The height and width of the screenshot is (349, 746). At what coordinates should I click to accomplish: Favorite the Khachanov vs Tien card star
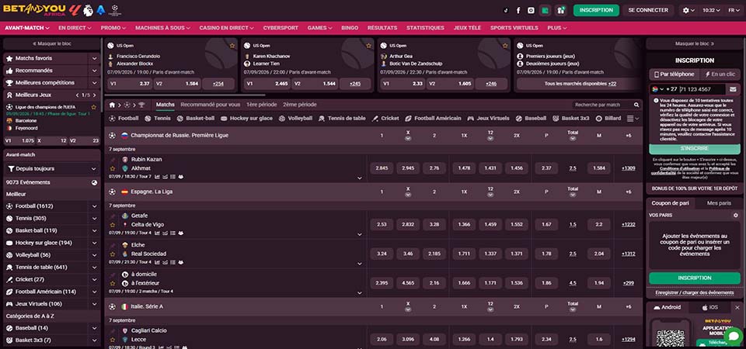[368, 46]
